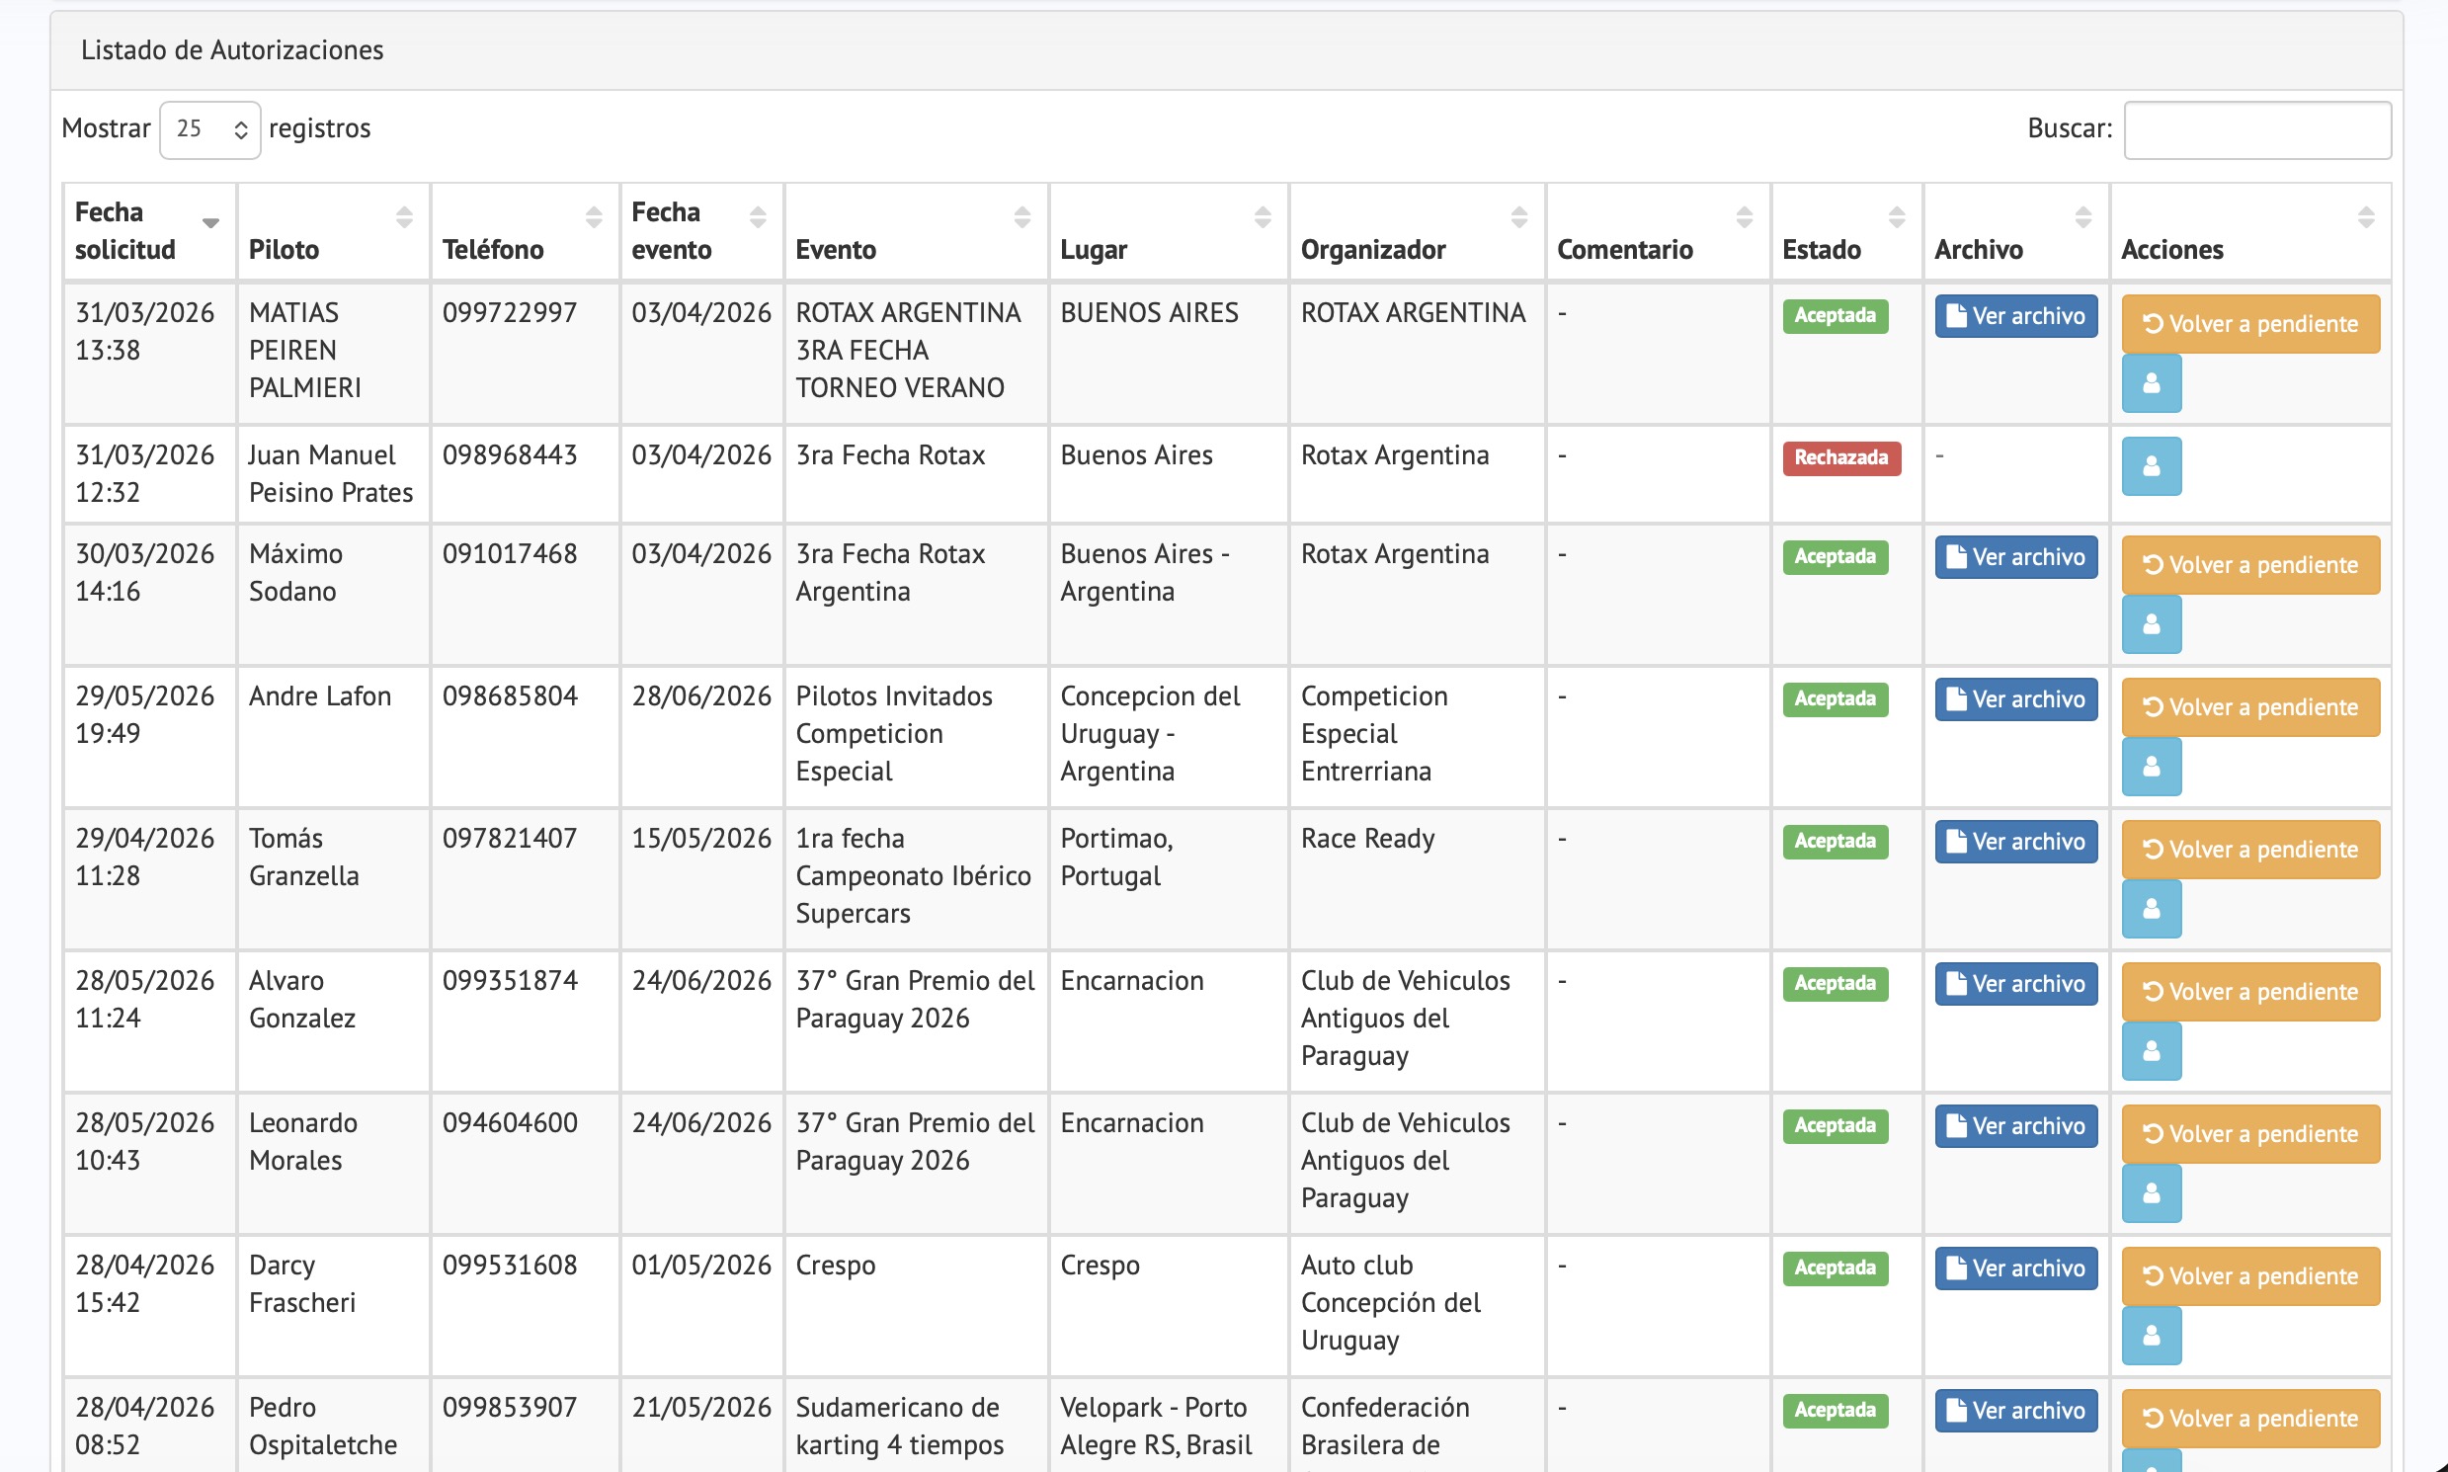Open the Mostrar registros count dropdown
2448x1472 pixels.
click(210, 129)
